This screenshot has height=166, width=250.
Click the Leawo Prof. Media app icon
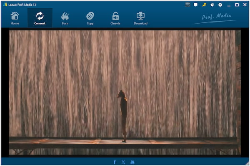[5, 5]
